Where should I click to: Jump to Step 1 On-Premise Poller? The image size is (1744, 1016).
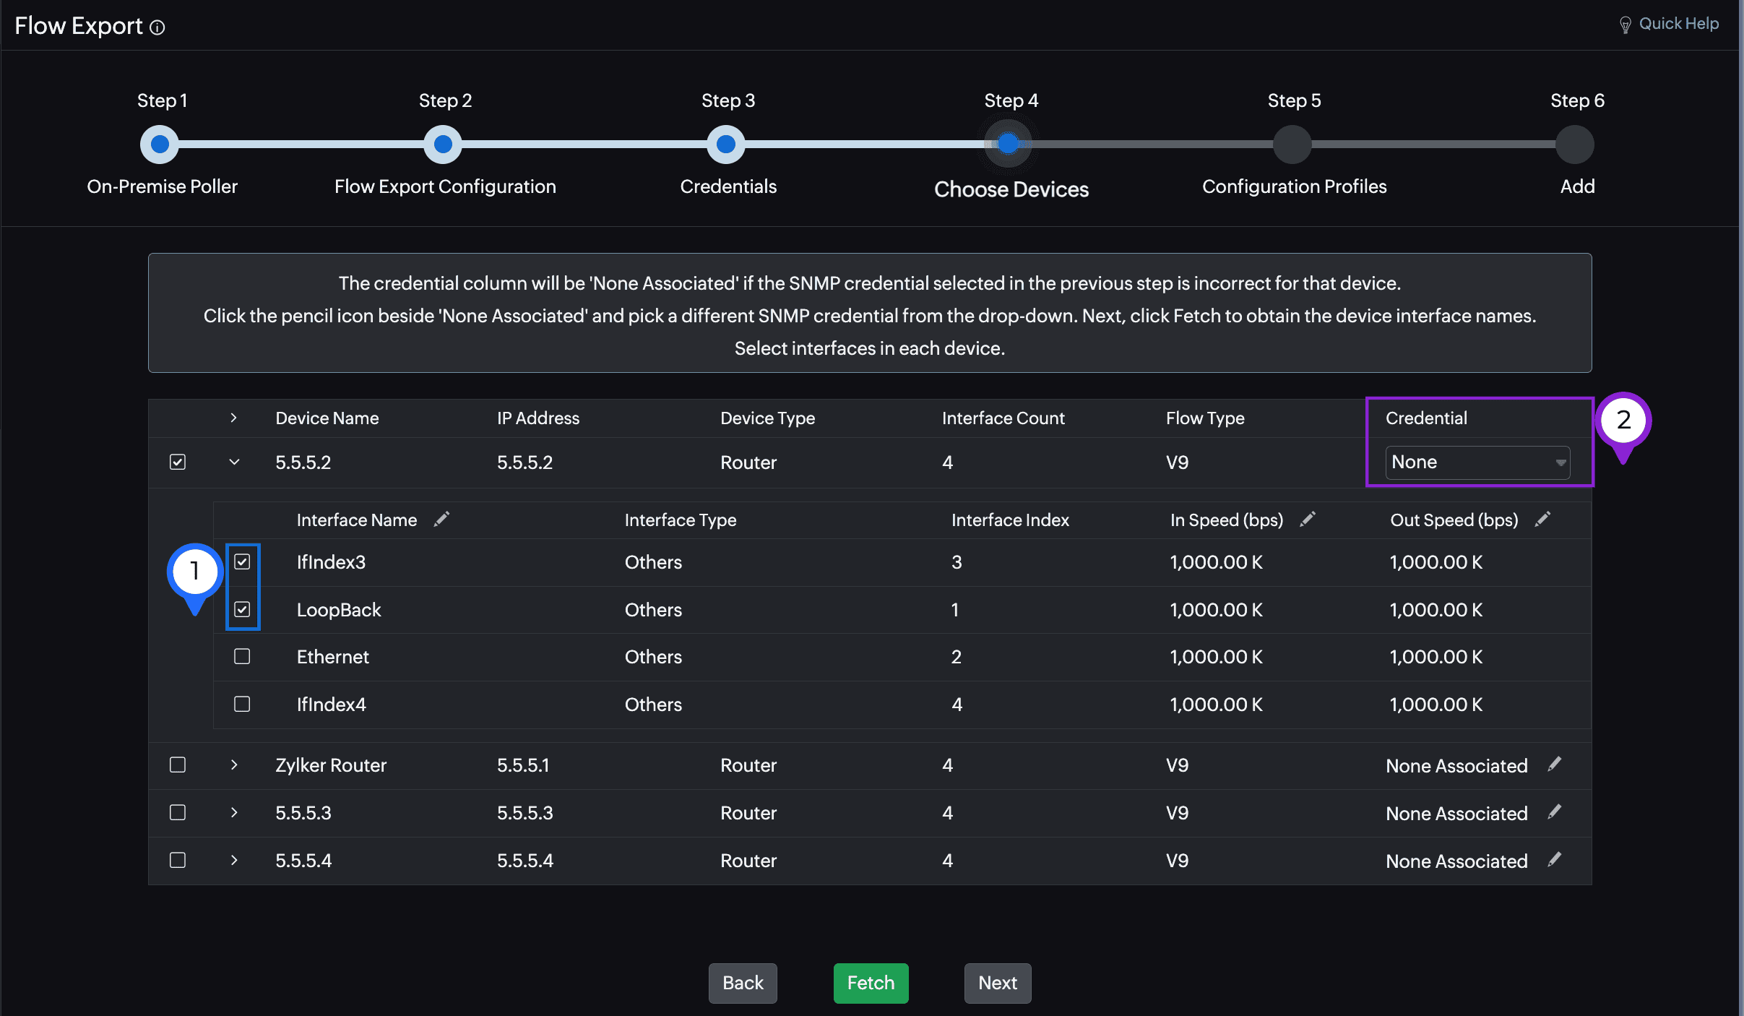tap(160, 145)
